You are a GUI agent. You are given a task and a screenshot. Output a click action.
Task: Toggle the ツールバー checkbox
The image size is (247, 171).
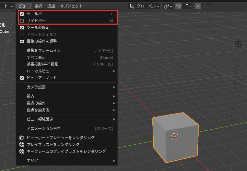(22, 14)
